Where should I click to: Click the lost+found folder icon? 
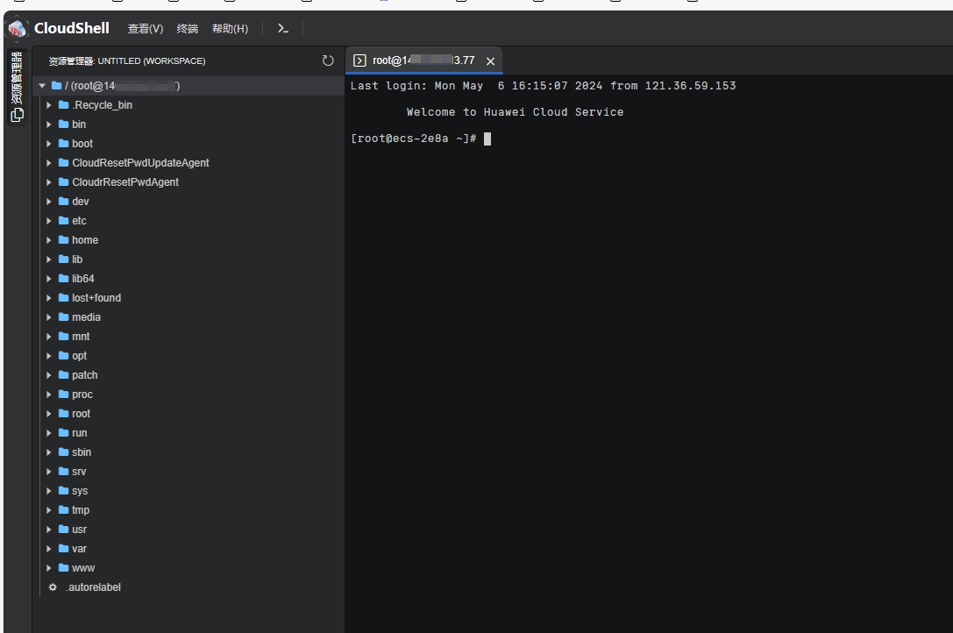click(x=63, y=297)
